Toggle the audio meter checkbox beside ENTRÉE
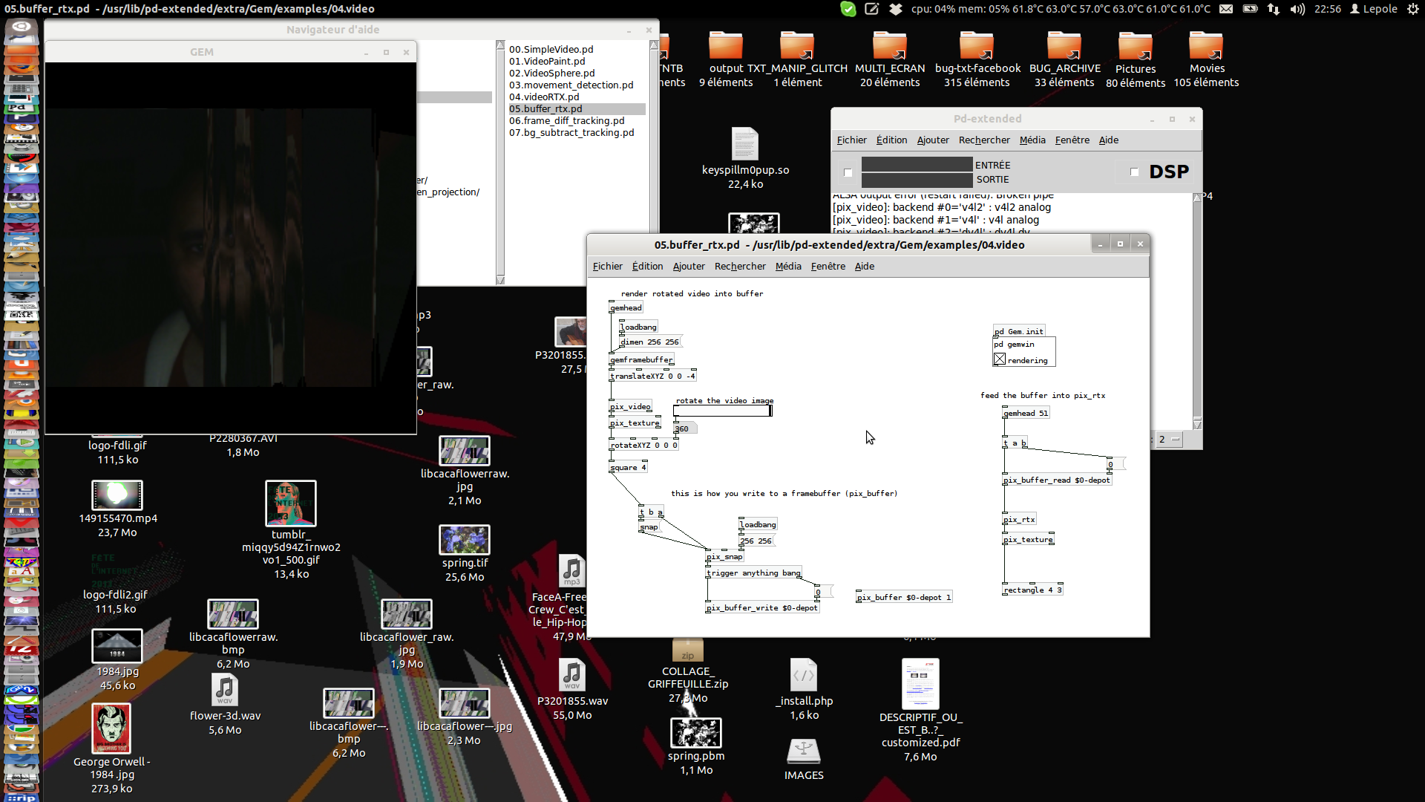Viewport: 1425px width, 802px height. [x=848, y=172]
